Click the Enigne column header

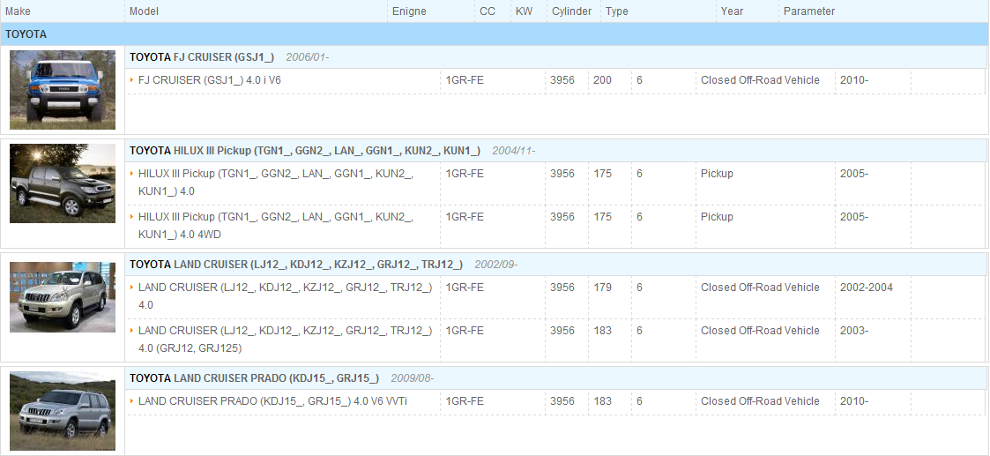(409, 11)
